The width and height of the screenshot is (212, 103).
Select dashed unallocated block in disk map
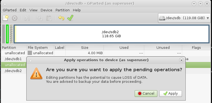coord(11,34)
